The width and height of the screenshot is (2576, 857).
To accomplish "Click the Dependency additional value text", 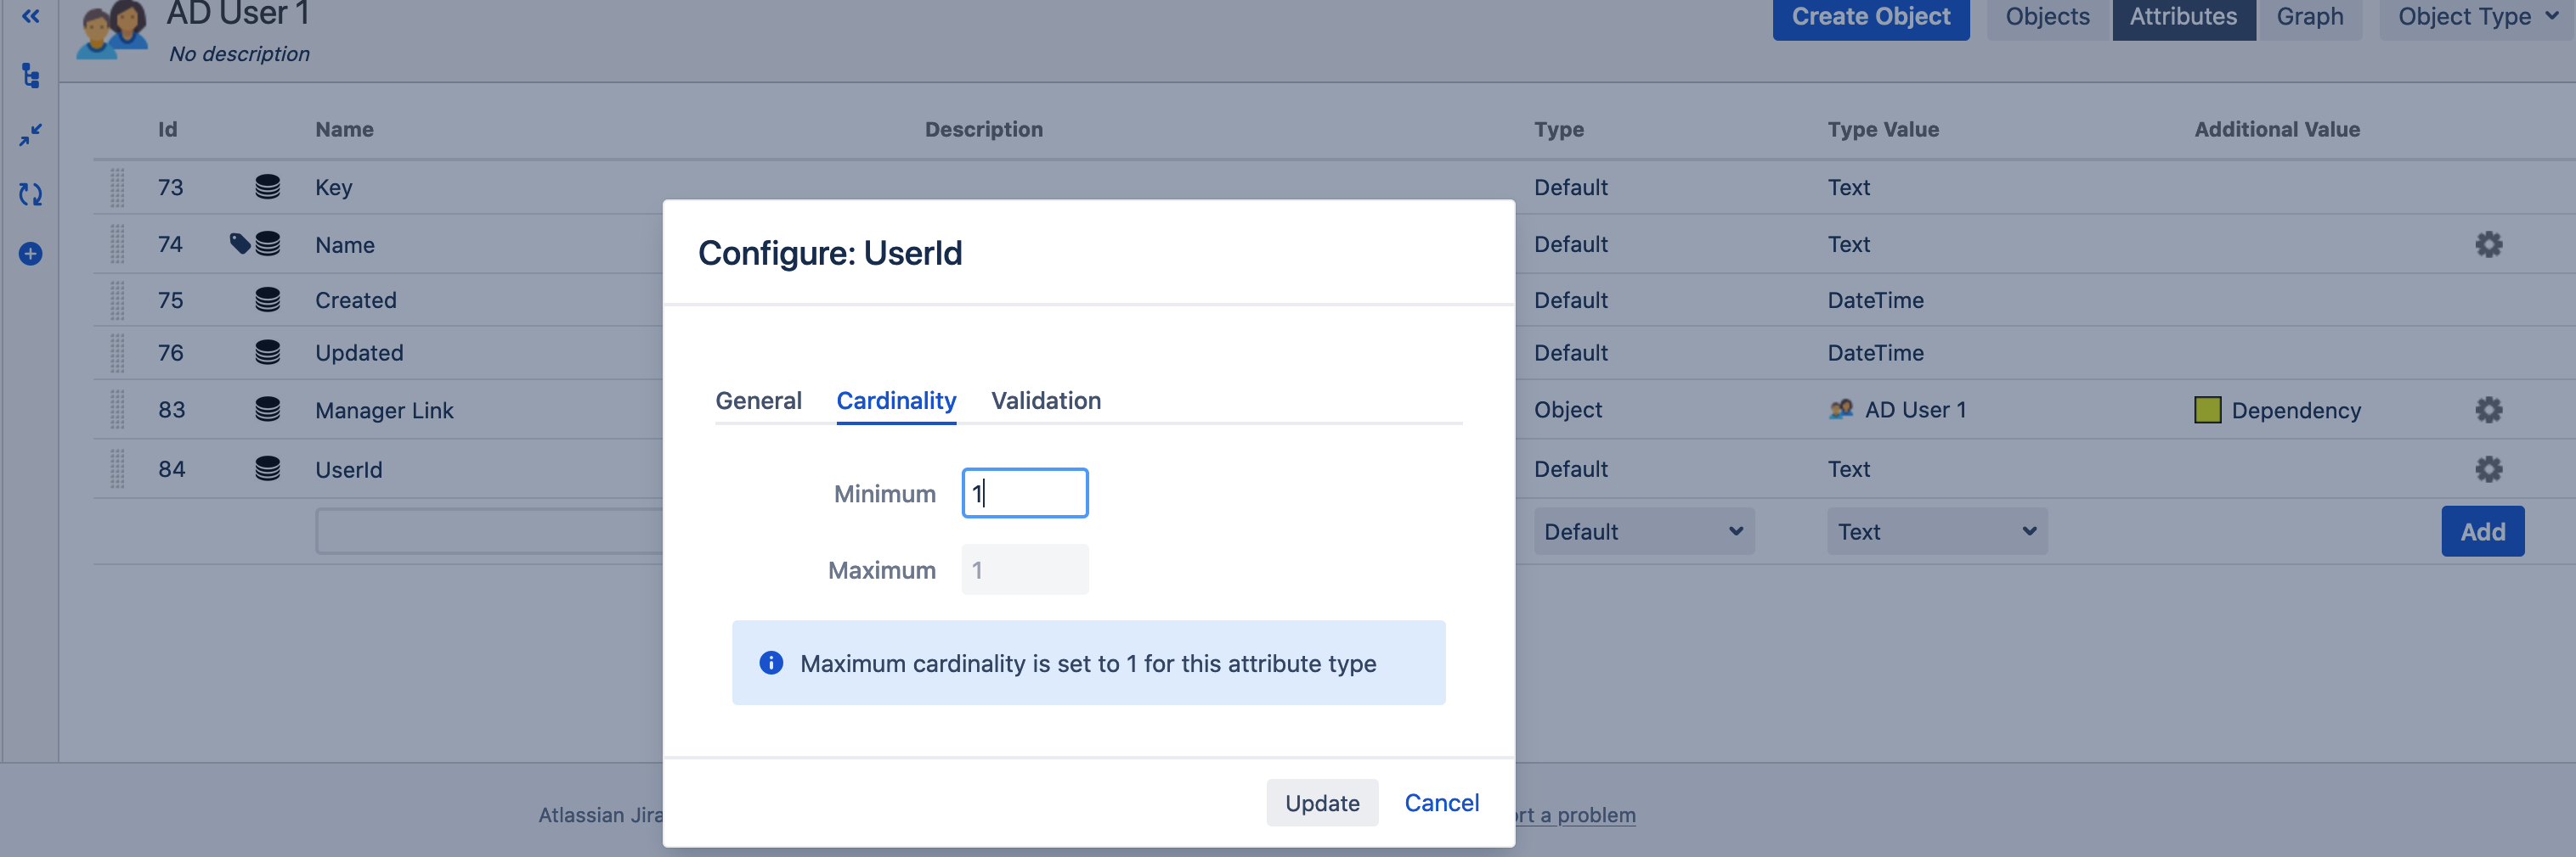I will click(x=2296, y=411).
